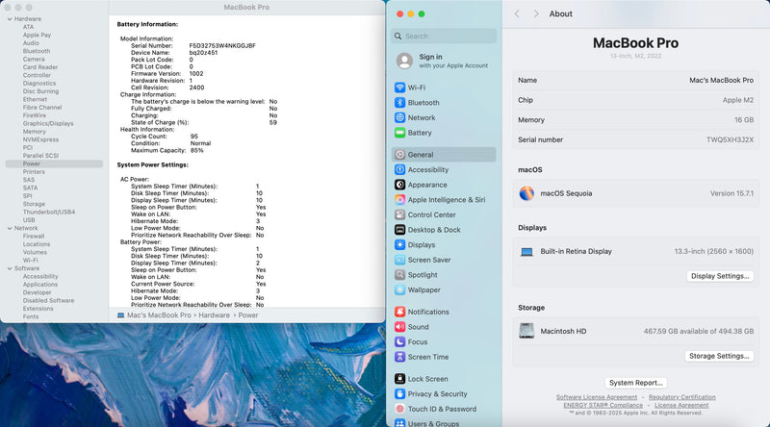Image resolution: width=770 pixels, height=427 pixels.
Task: Click the Accessibility icon in sidebar
Action: click(x=399, y=169)
